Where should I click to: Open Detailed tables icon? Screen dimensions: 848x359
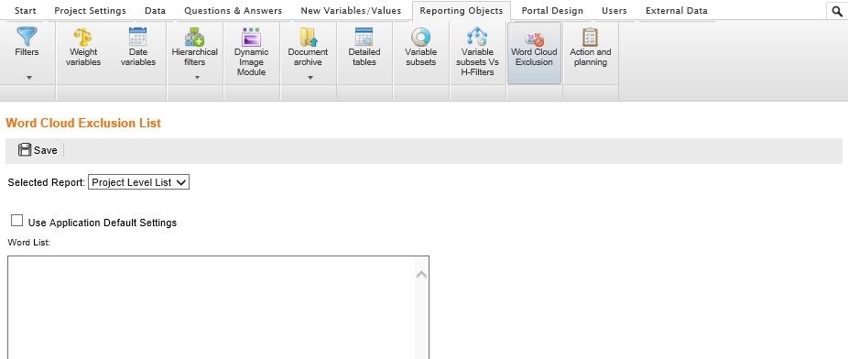tap(364, 37)
